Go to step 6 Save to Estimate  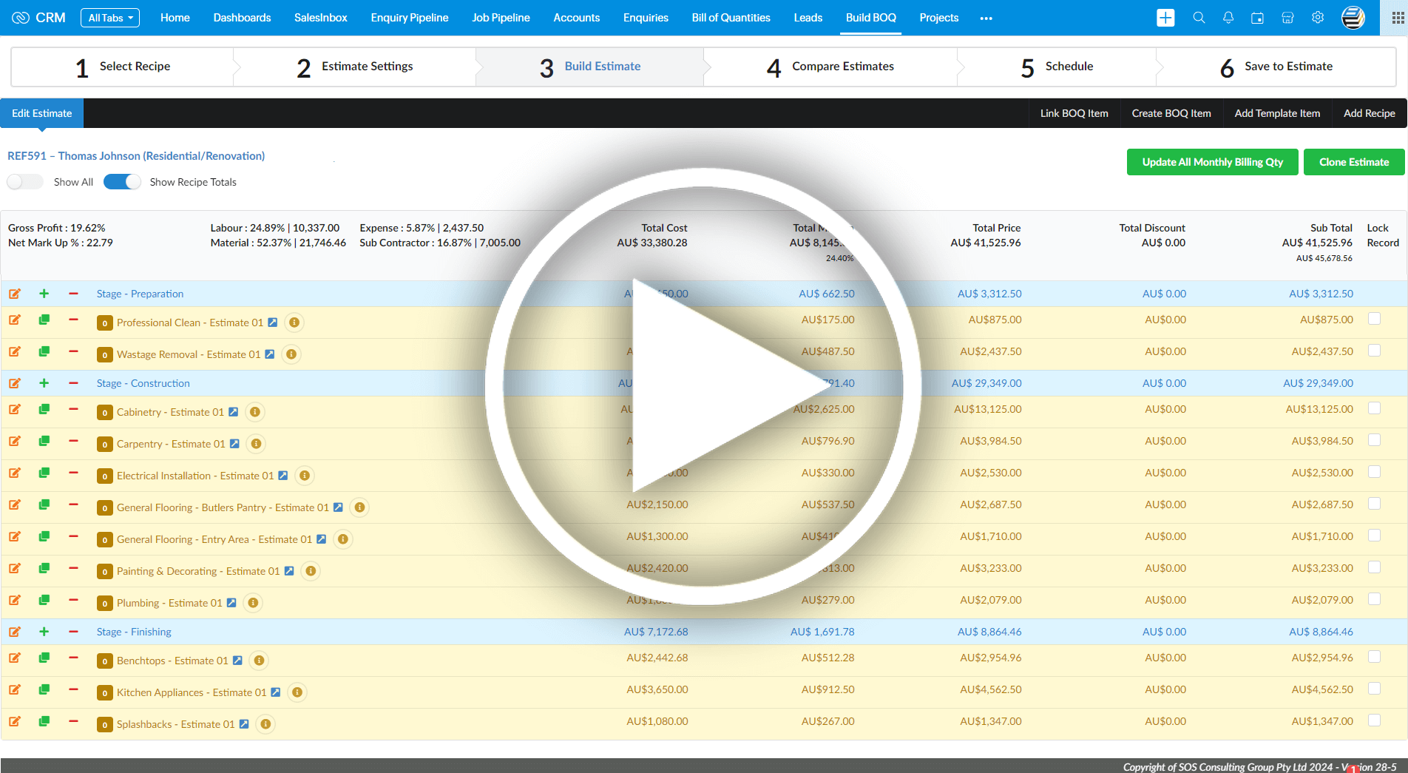tap(1276, 67)
